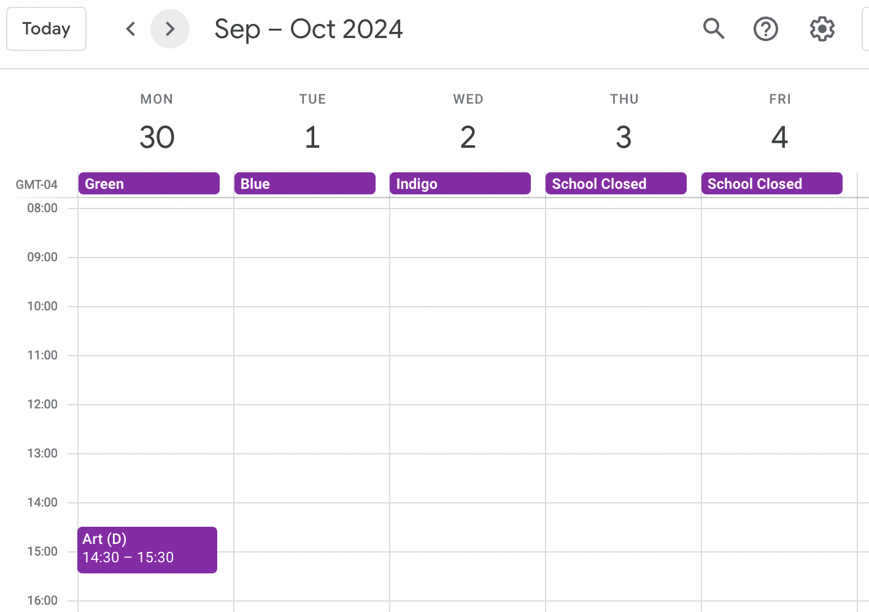Open the Settings gear menu
The height and width of the screenshot is (612, 869).
point(822,29)
